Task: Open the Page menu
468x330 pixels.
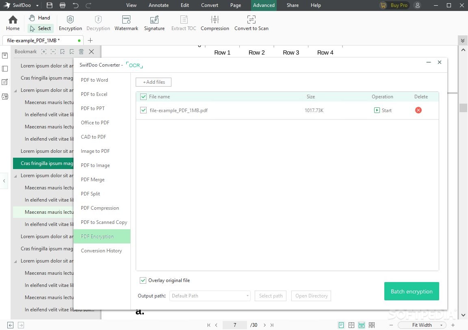Action: pos(236,5)
